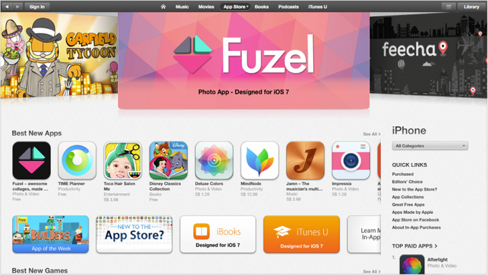This screenshot has width=488, height=275.
Task: Open the Jamn musician's app icon
Action: click(305, 160)
